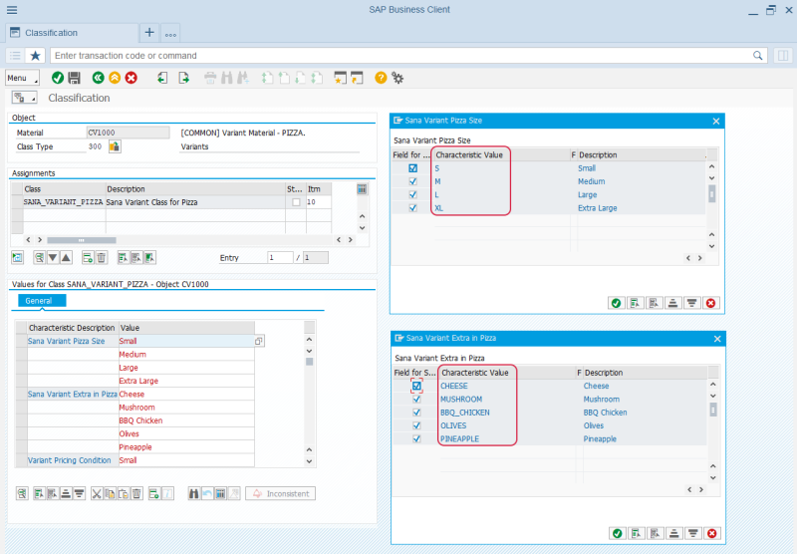Open class type selection icon beside 300
Image resolution: width=797 pixels, height=554 pixels.
pyautogui.click(x=115, y=146)
